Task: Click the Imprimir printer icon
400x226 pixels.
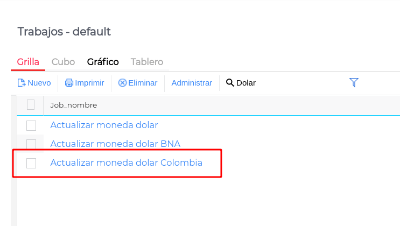Action: click(69, 83)
